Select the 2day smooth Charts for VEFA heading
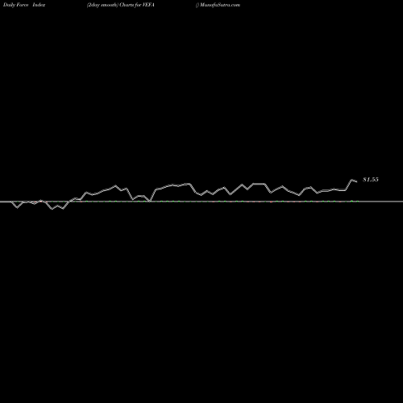403x403 pixels. (121, 5)
